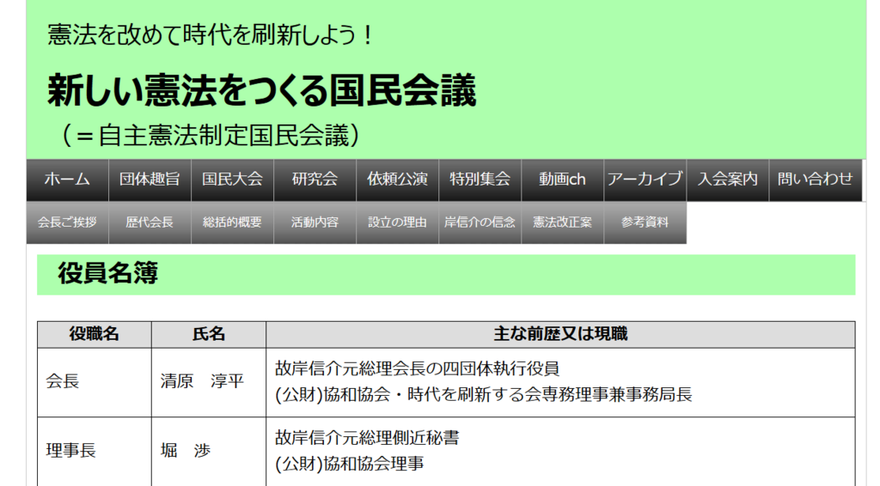Screen dimensions: 880x486
Task: Open 依頼公演 menu item
Action: coord(397,180)
